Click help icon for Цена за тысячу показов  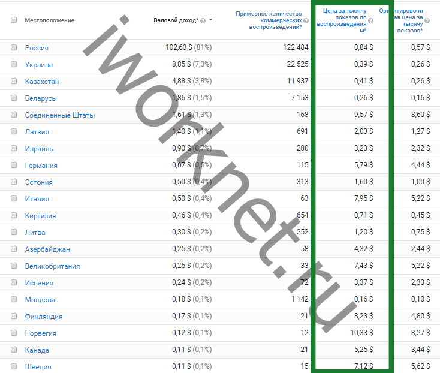click(x=370, y=20)
